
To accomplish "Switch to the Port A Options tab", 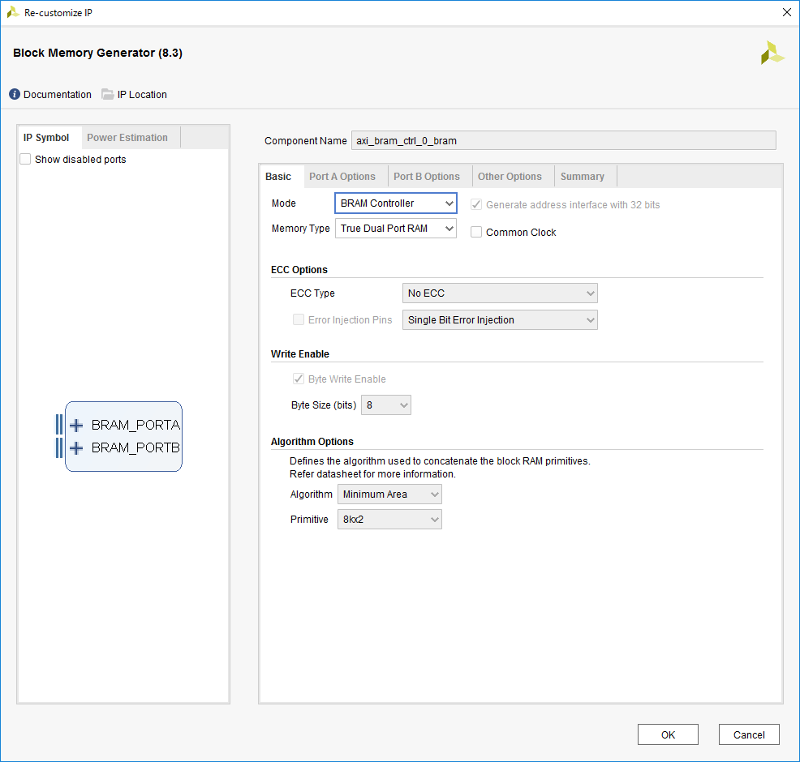I will coord(342,177).
